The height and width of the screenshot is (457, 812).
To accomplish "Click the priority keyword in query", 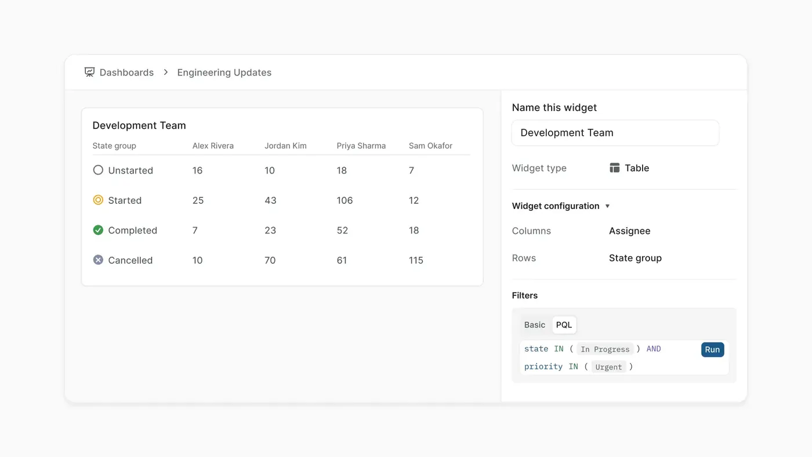I will click(543, 366).
